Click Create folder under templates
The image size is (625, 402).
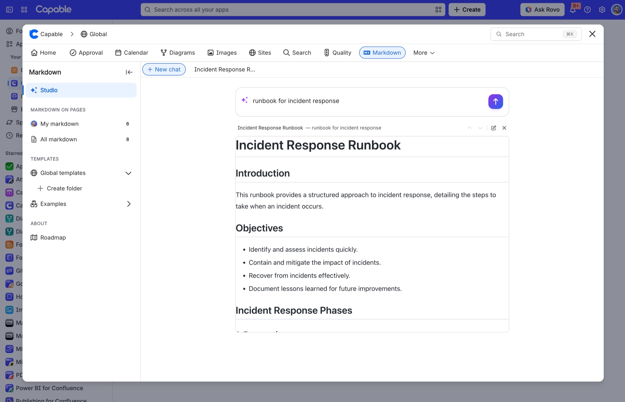[60, 188]
